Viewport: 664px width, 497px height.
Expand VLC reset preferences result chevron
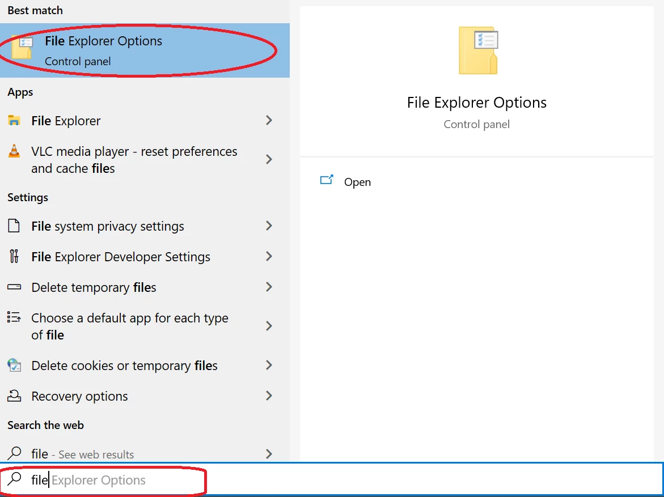point(269,159)
